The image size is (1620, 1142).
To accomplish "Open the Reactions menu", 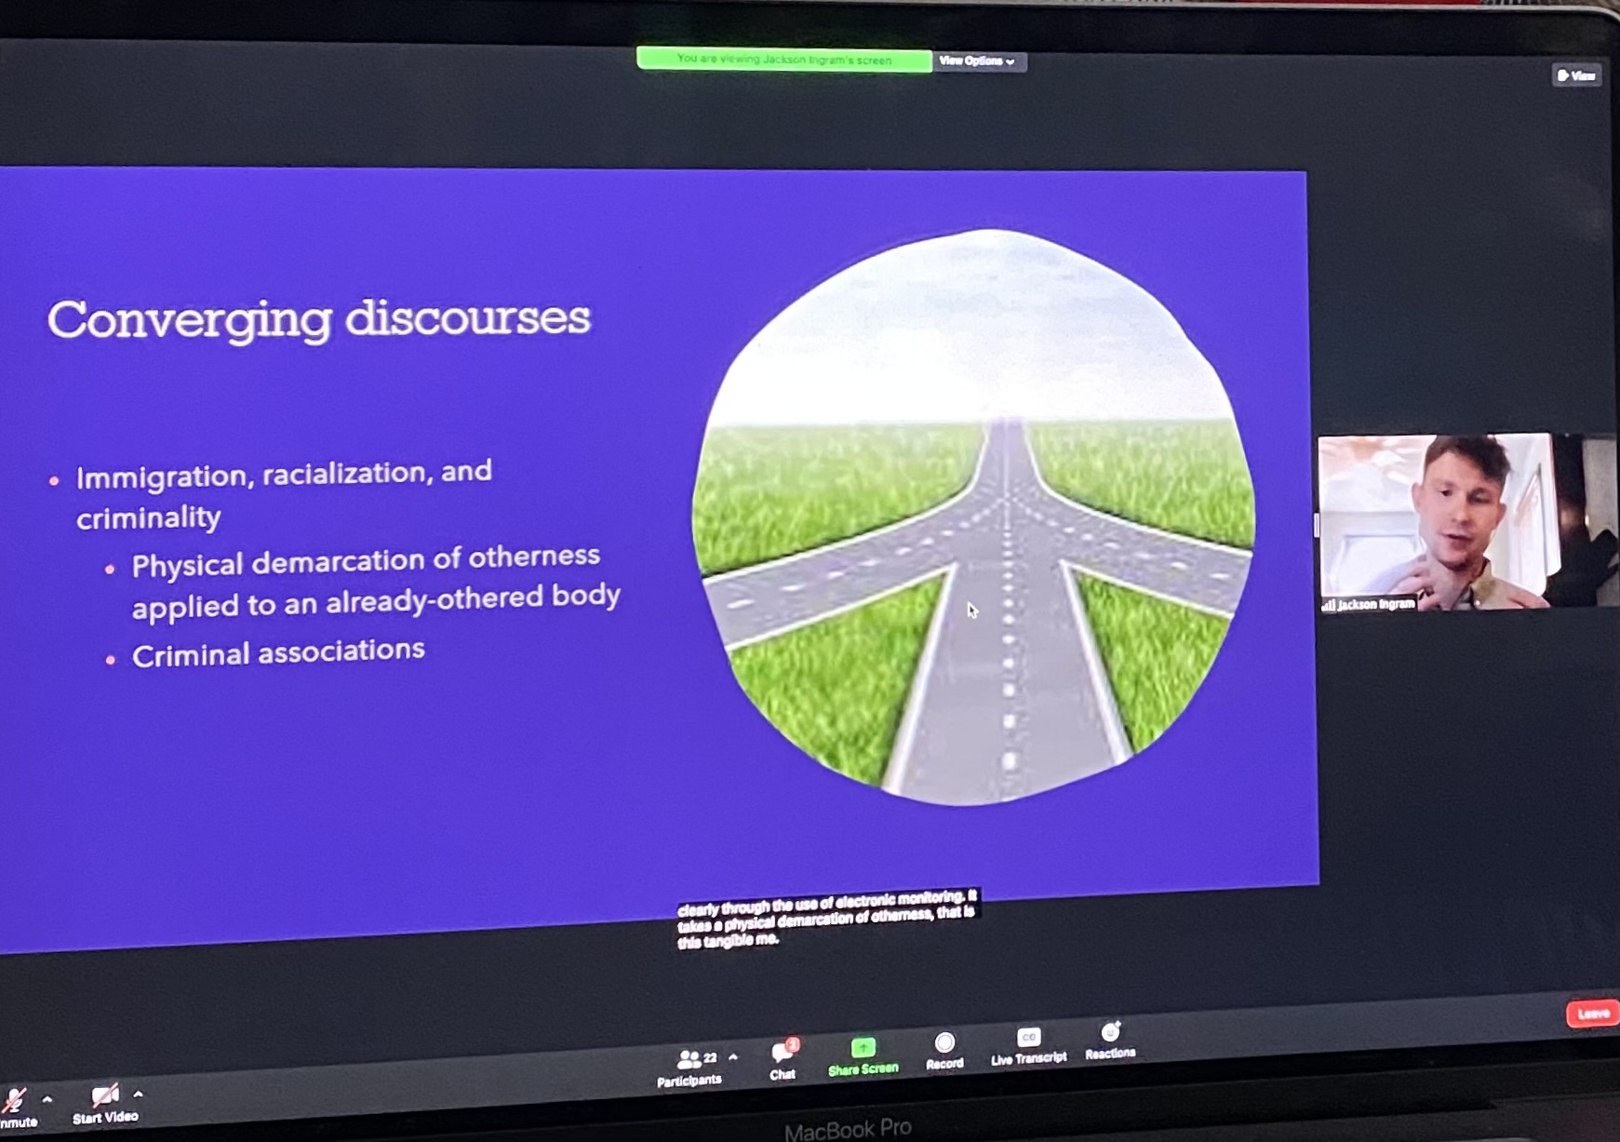I will (x=1109, y=1032).
